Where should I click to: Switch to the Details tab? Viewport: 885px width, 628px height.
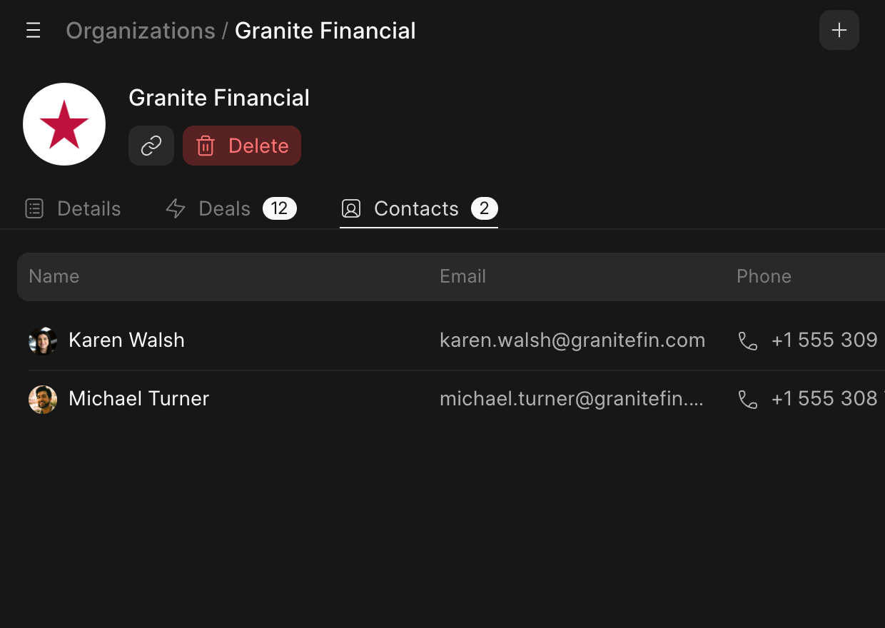pos(73,208)
